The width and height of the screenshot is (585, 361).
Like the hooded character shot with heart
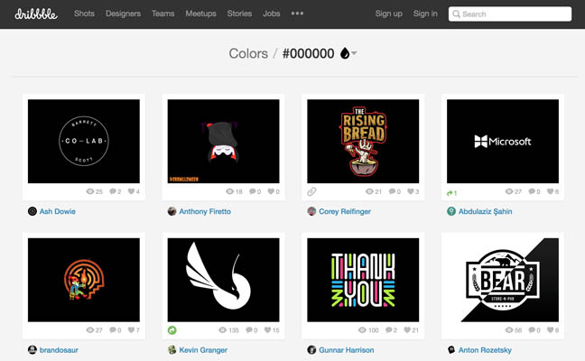tap(271, 191)
